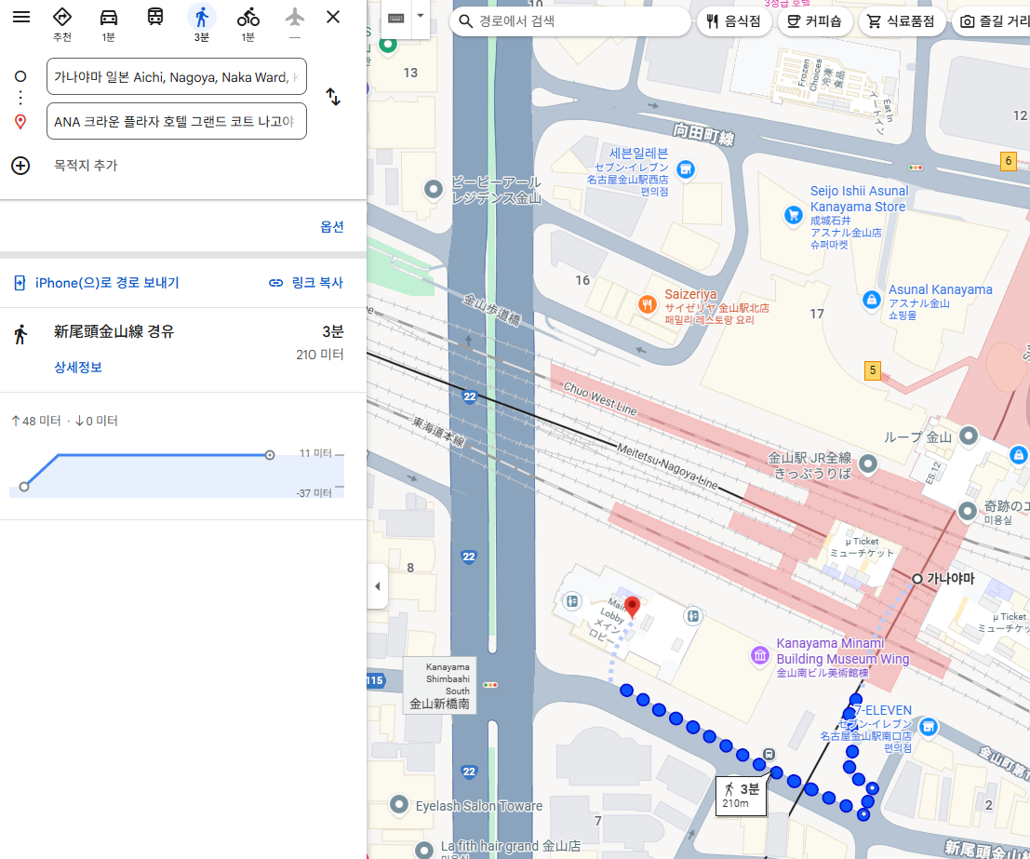
Task: Click the hotel elevator icon right of lobby
Action: [692, 616]
